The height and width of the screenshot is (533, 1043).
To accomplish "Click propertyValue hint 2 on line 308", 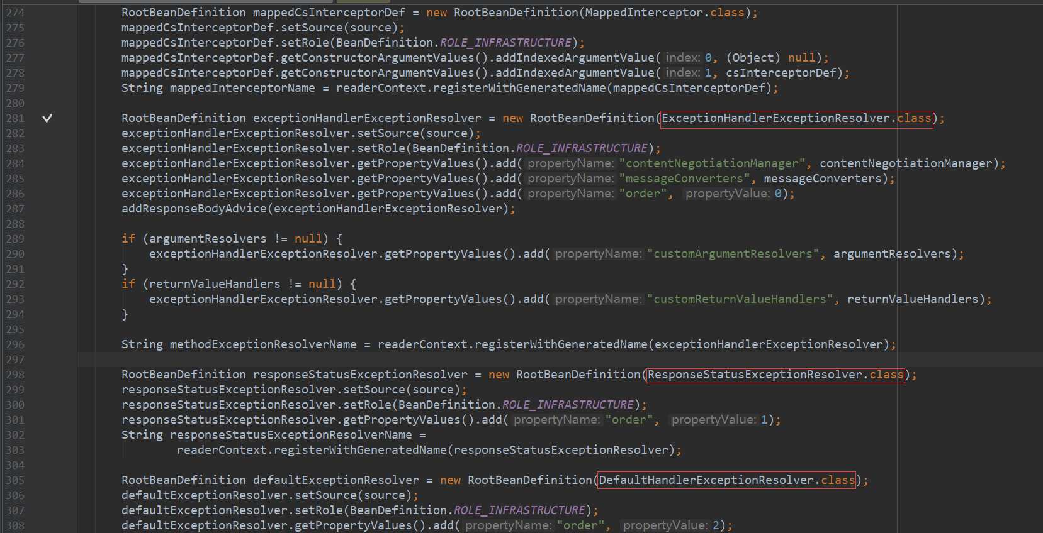I will point(671,525).
